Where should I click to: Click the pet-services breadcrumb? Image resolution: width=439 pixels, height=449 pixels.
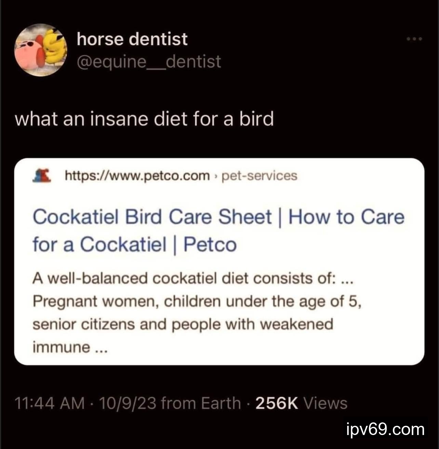[x=260, y=176]
